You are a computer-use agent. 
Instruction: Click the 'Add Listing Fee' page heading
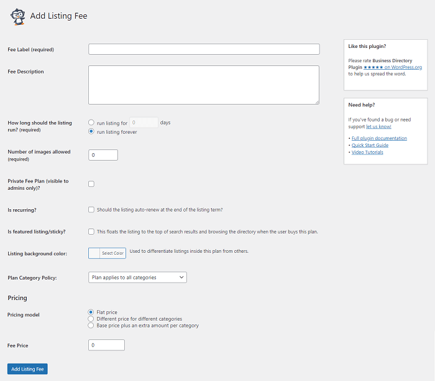[58, 16]
